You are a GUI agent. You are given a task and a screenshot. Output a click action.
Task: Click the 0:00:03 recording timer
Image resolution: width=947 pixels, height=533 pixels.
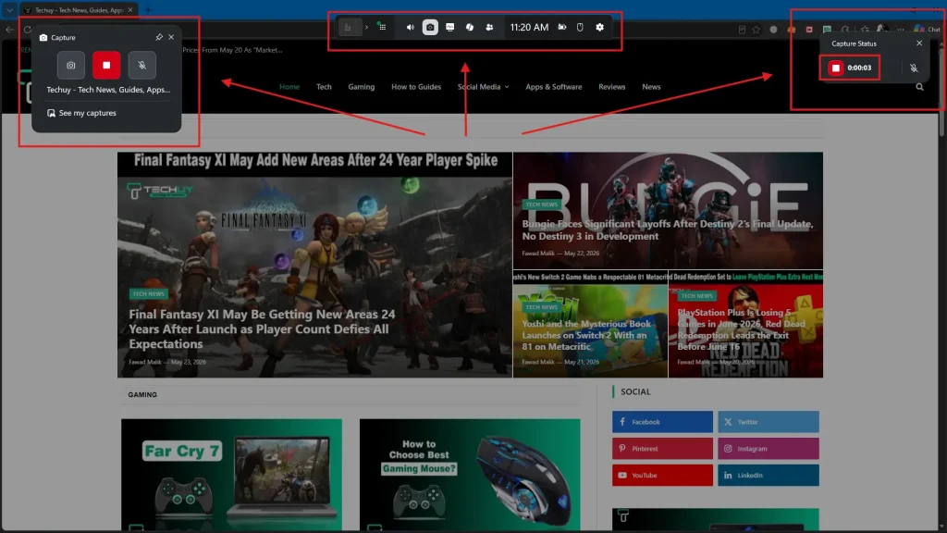pos(859,68)
